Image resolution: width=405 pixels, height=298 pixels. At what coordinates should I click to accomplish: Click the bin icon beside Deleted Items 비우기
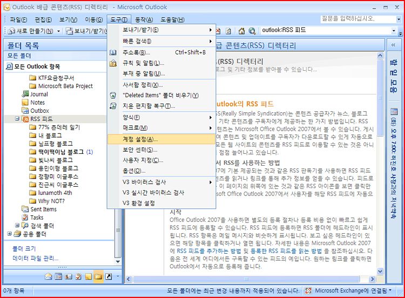pyautogui.click(x=113, y=96)
